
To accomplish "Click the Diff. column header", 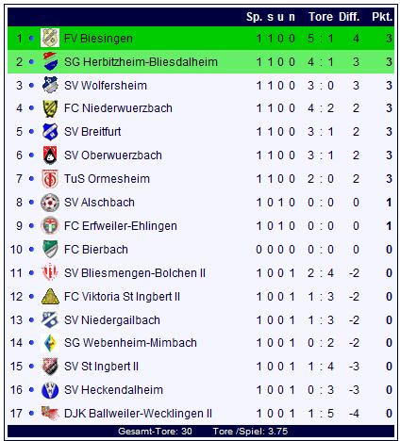I will tap(349, 17).
